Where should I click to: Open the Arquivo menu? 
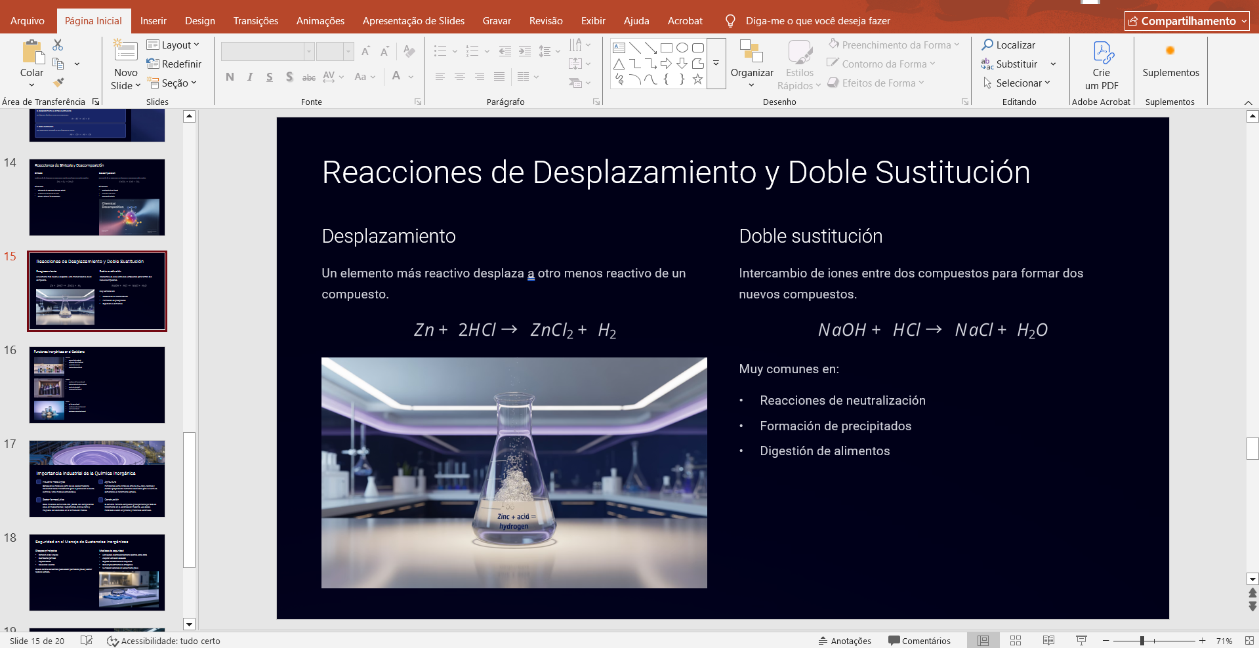click(x=28, y=21)
